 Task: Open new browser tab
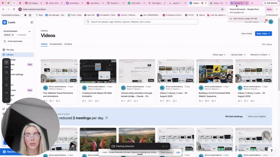252,3
